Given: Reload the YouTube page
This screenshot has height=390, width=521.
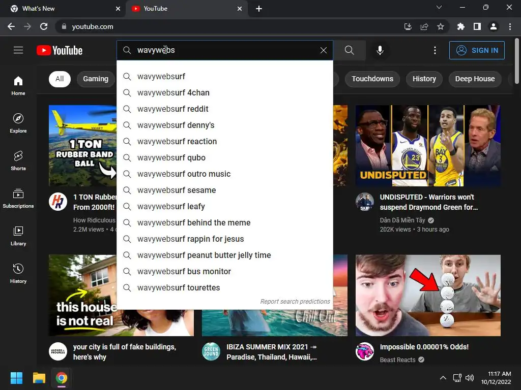Looking at the screenshot, I should 44,26.
